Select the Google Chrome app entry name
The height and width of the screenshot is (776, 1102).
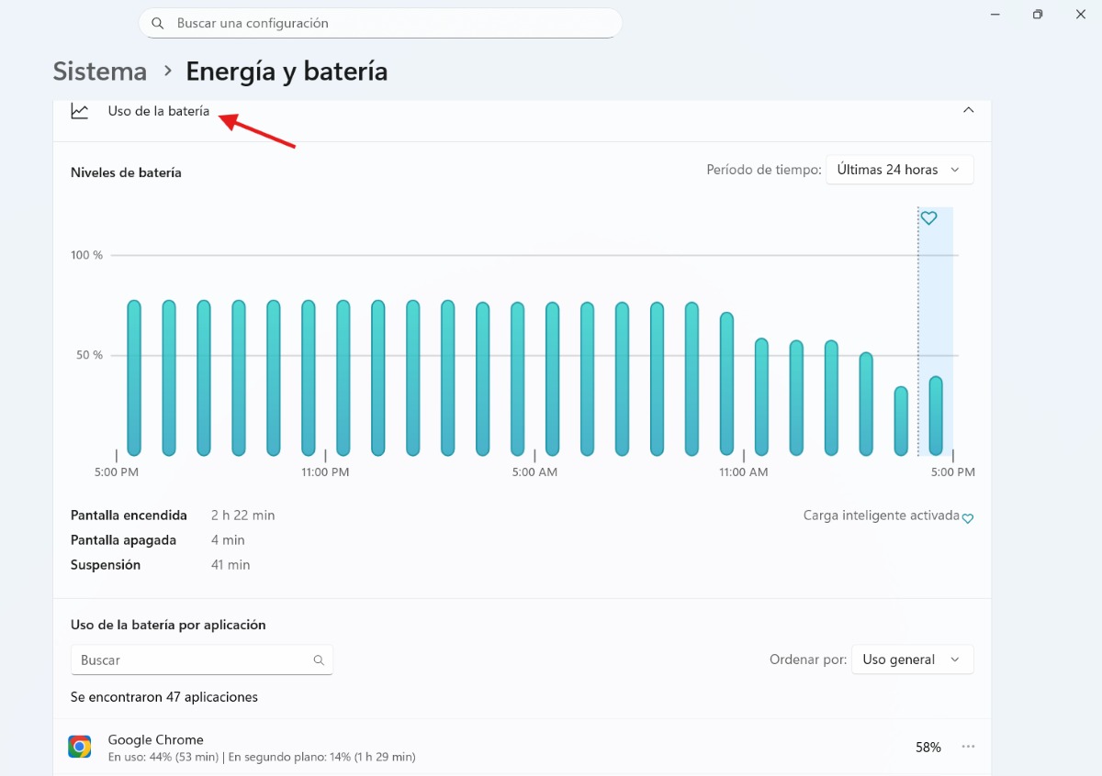[x=155, y=739]
